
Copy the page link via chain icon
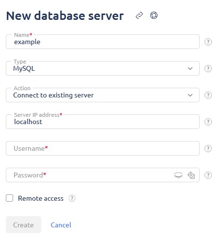coord(139,16)
